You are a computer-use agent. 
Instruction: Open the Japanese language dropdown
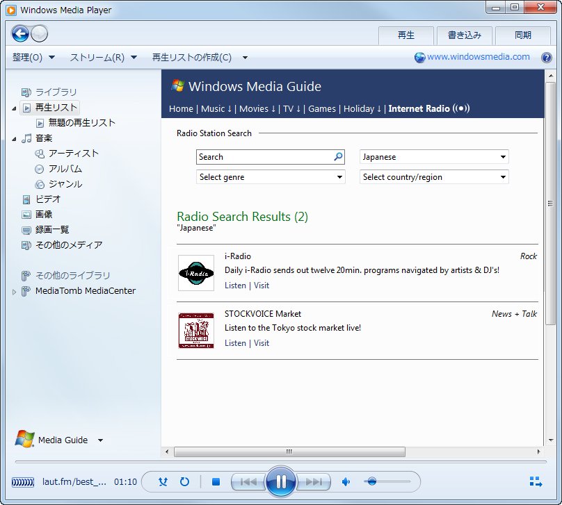pyautogui.click(x=434, y=157)
